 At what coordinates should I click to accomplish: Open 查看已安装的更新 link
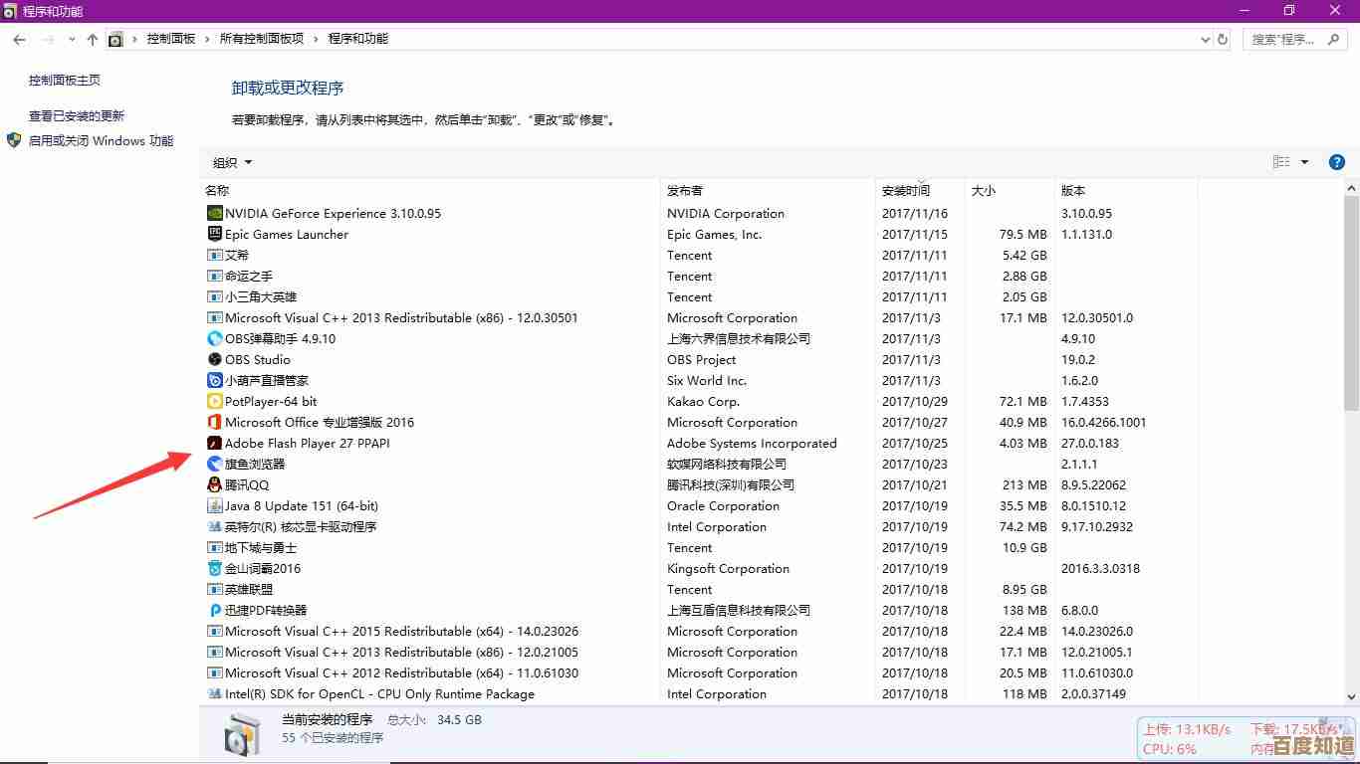pos(77,115)
